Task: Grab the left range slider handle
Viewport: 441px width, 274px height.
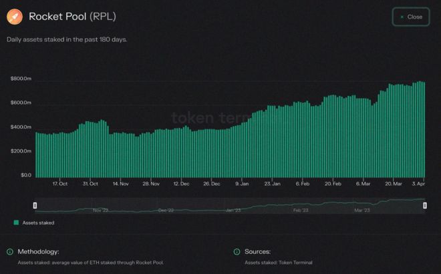Action: point(35,206)
